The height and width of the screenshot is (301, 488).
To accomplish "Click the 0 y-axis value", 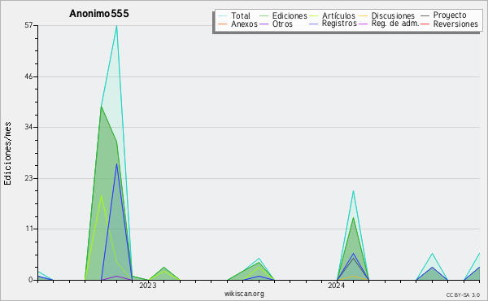I will pyautogui.click(x=31, y=280).
